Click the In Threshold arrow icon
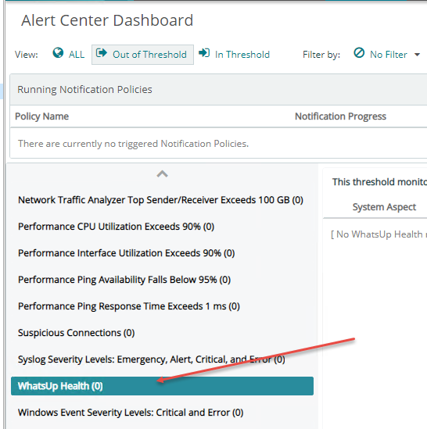This screenshot has width=427, height=429. pos(204,53)
